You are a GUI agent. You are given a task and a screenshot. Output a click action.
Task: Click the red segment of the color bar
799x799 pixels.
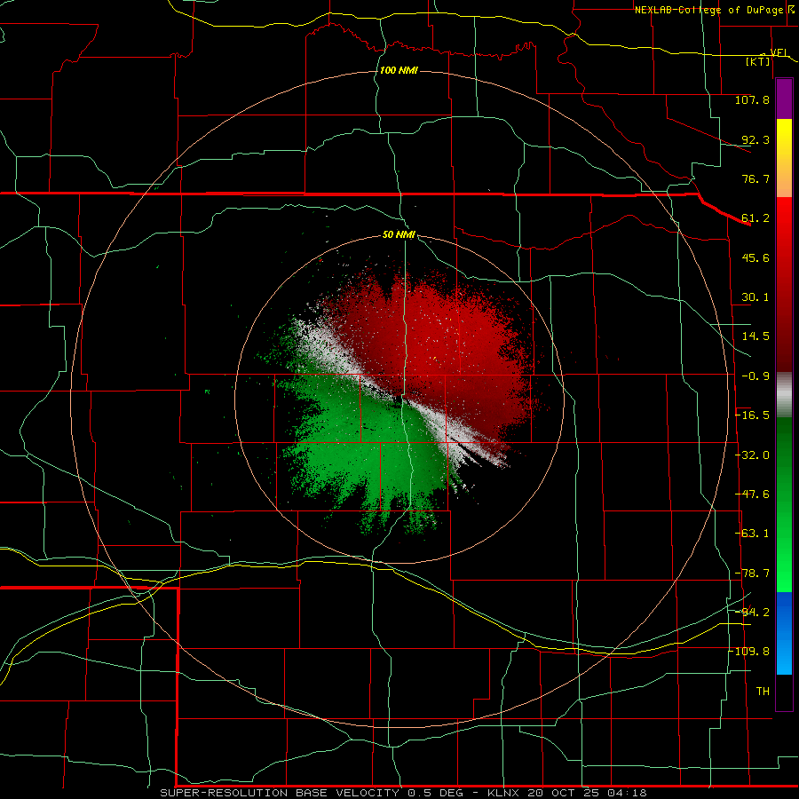[784, 284]
